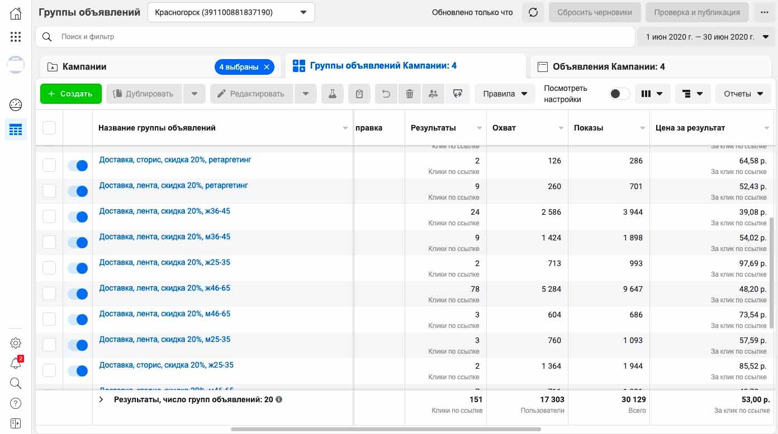
Task: Click the sidebar panel toggle icon at bottom
Action: coord(16,423)
